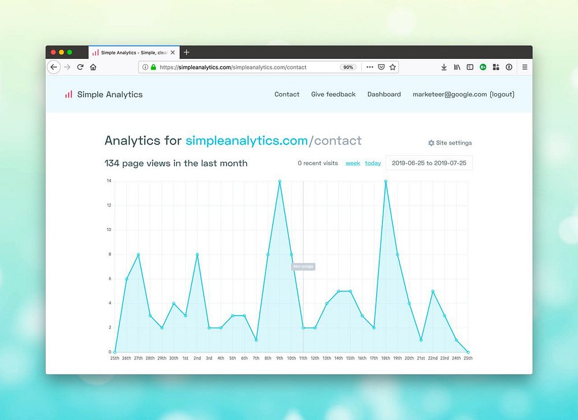Reset the 90% zoom level badge
The height and width of the screenshot is (420, 578).
pos(348,67)
